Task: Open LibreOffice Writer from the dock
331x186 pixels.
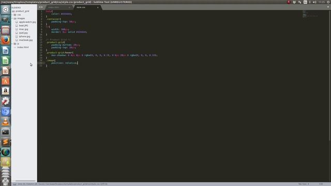Action: pos(6,51)
